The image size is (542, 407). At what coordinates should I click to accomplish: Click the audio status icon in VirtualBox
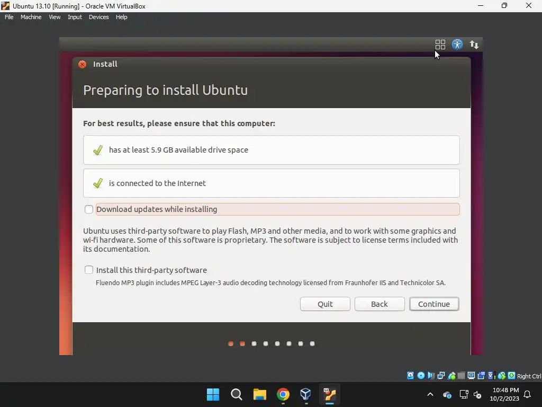click(x=431, y=376)
